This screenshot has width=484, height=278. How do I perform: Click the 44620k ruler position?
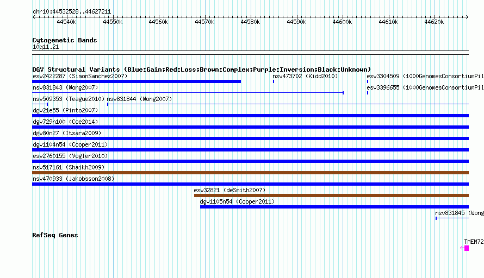434,22
